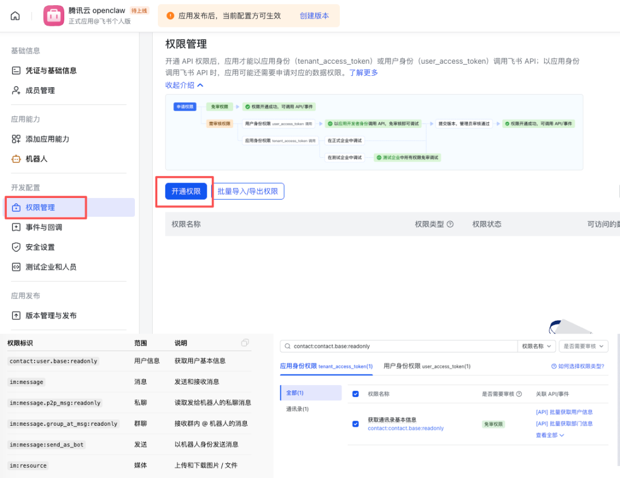Click the home icon at top left
Screen dimensions: 620x478
pos(15,15)
